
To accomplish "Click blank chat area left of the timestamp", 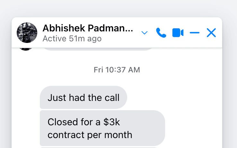I will pyautogui.click(x=53, y=70).
